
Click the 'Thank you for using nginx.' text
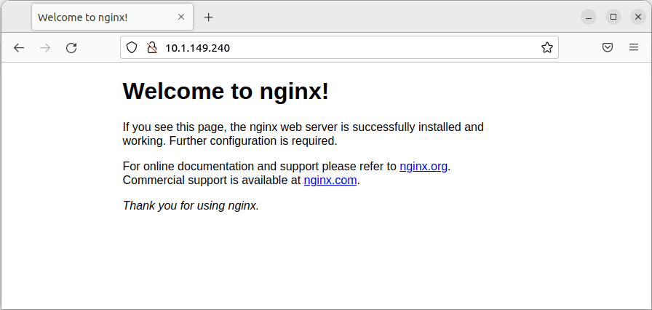[x=191, y=205]
